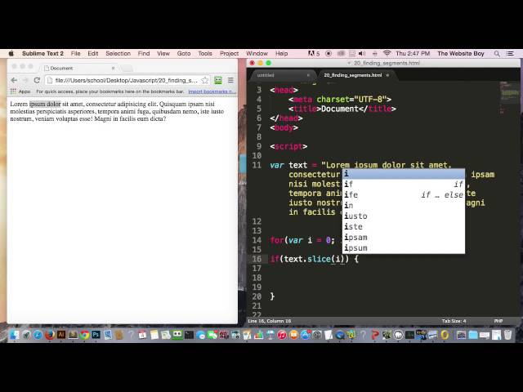The image size is (523, 392).
Task: Click Line 16, Column 16 status text
Action: click(270, 321)
